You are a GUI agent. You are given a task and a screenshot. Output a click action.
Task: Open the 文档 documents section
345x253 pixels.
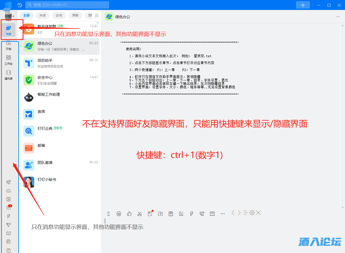pos(9,45)
